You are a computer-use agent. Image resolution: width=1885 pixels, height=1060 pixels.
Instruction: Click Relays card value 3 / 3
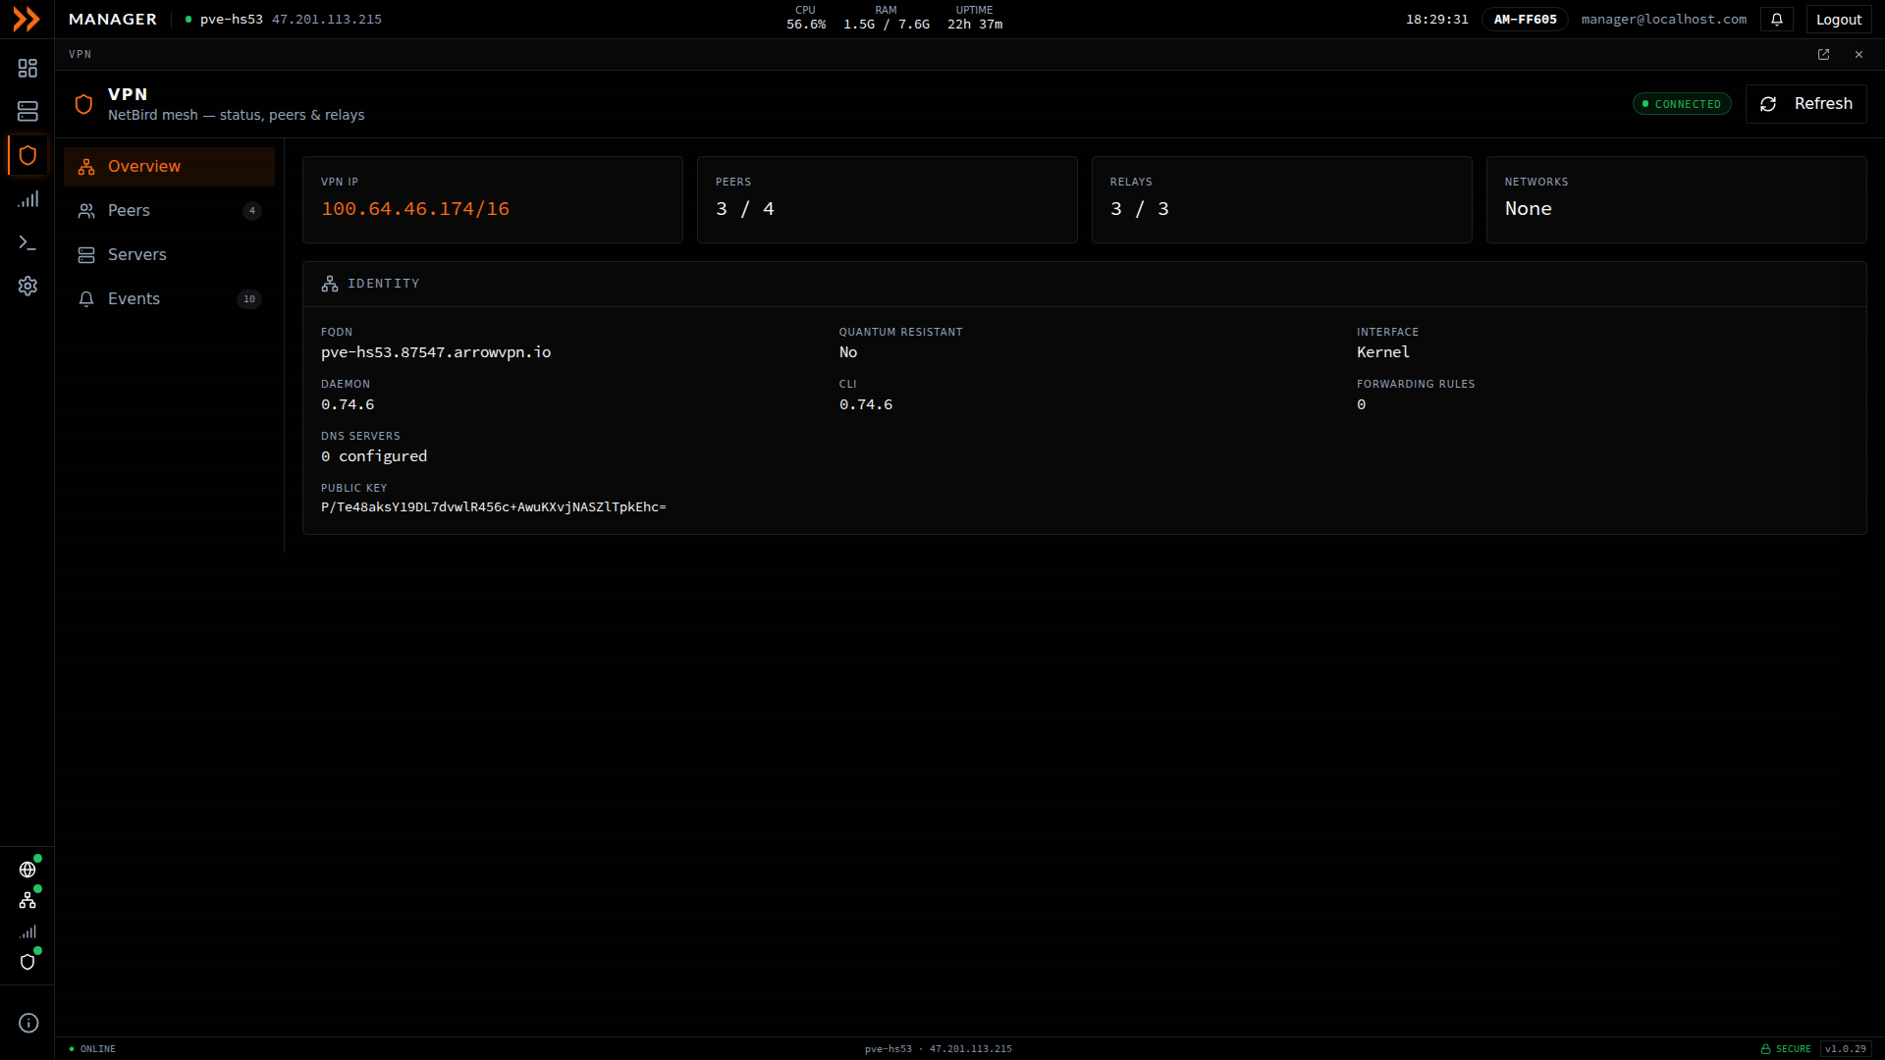pyautogui.click(x=1140, y=209)
